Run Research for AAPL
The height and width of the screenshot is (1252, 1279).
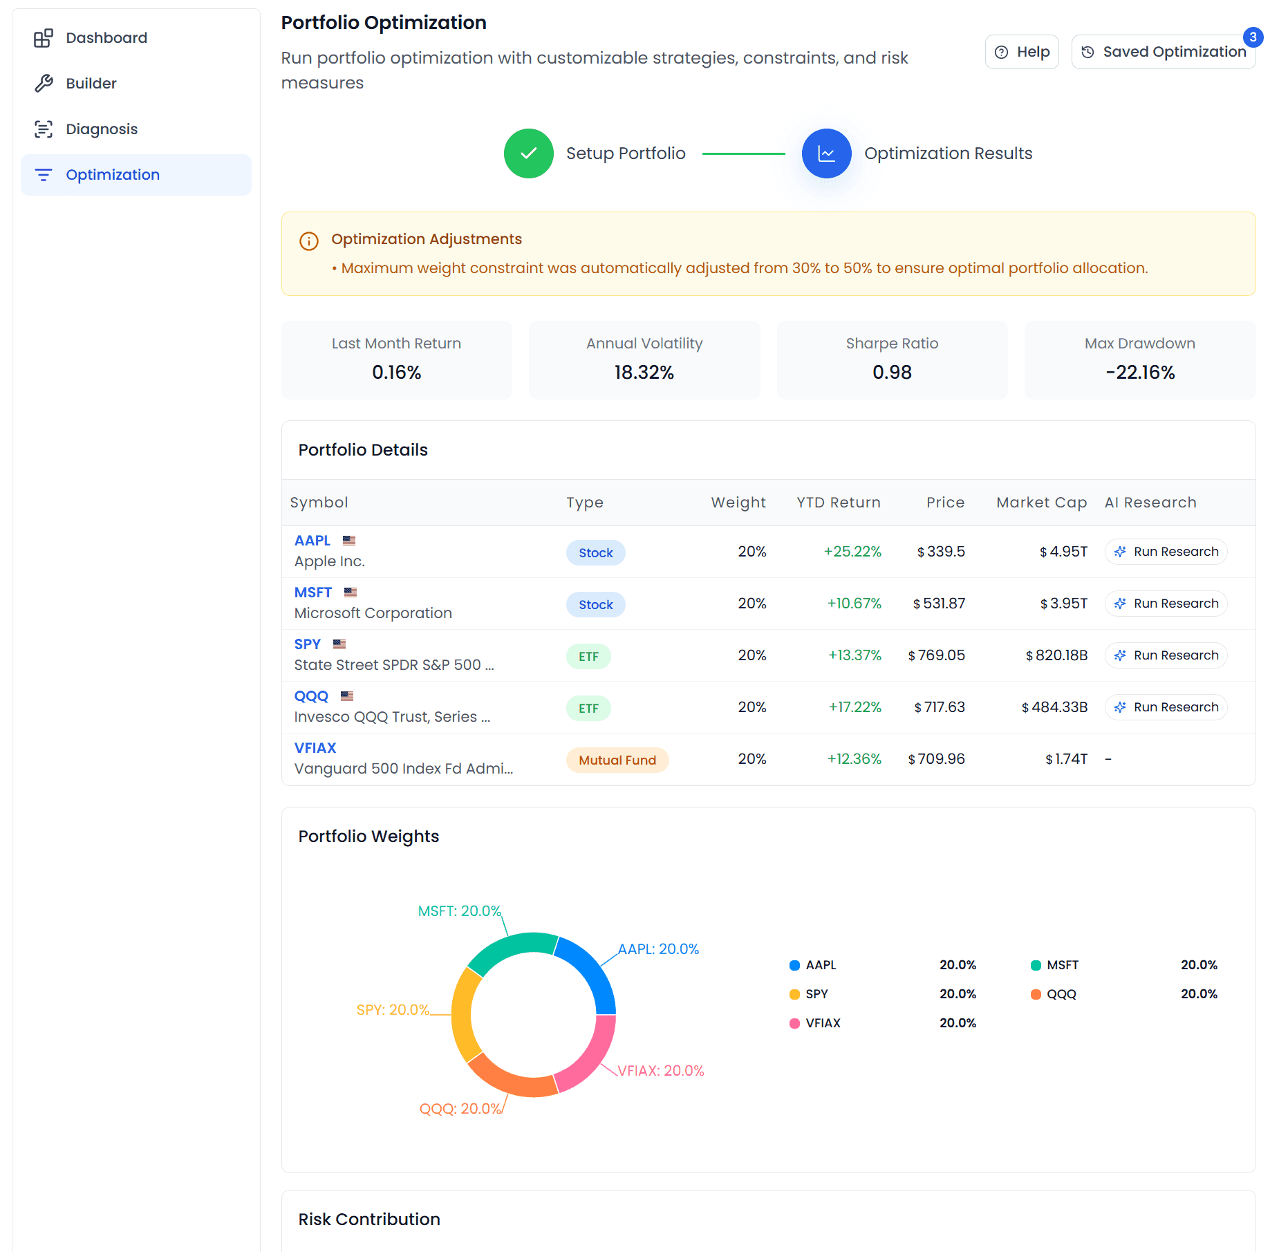(x=1166, y=552)
